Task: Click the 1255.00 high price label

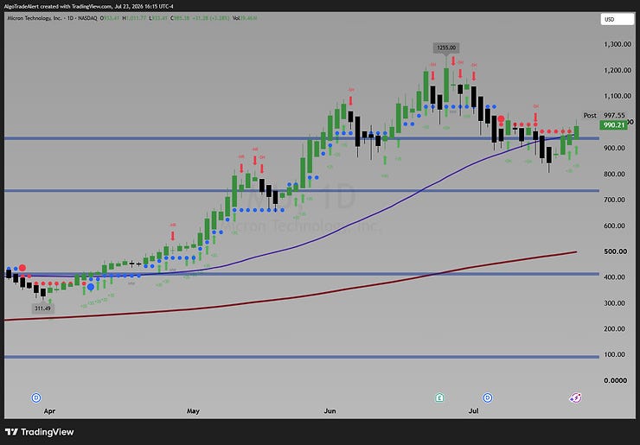Action: click(446, 48)
